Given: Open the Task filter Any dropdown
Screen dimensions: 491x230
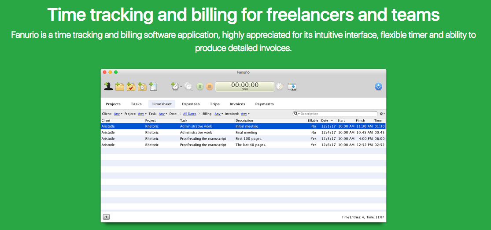Looking at the screenshot, I should (163, 114).
